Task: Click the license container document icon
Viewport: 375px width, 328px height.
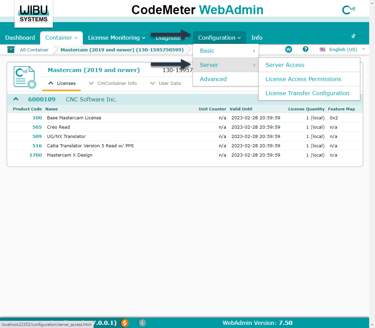Action: click(25, 77)
